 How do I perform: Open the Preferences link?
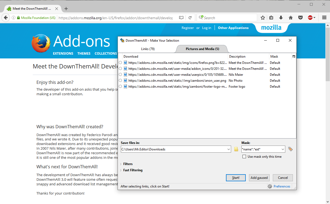point(282,186)
